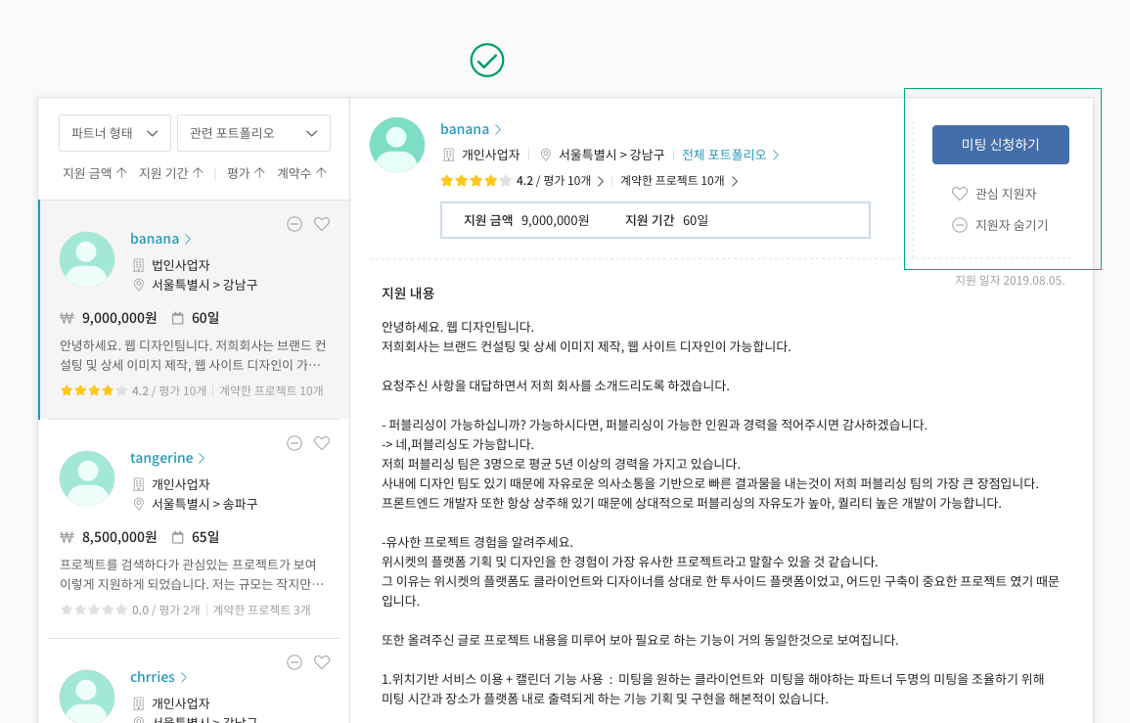This screenshot has width=1130, height=723.
Task: Hide tangerine applicant via minus icon
Action: coord(294,443)
